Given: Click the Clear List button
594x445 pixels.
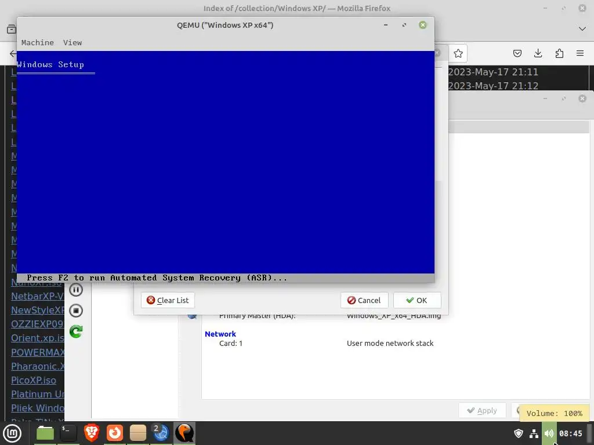Looking at the screenshot, I should tap(168, 300).
